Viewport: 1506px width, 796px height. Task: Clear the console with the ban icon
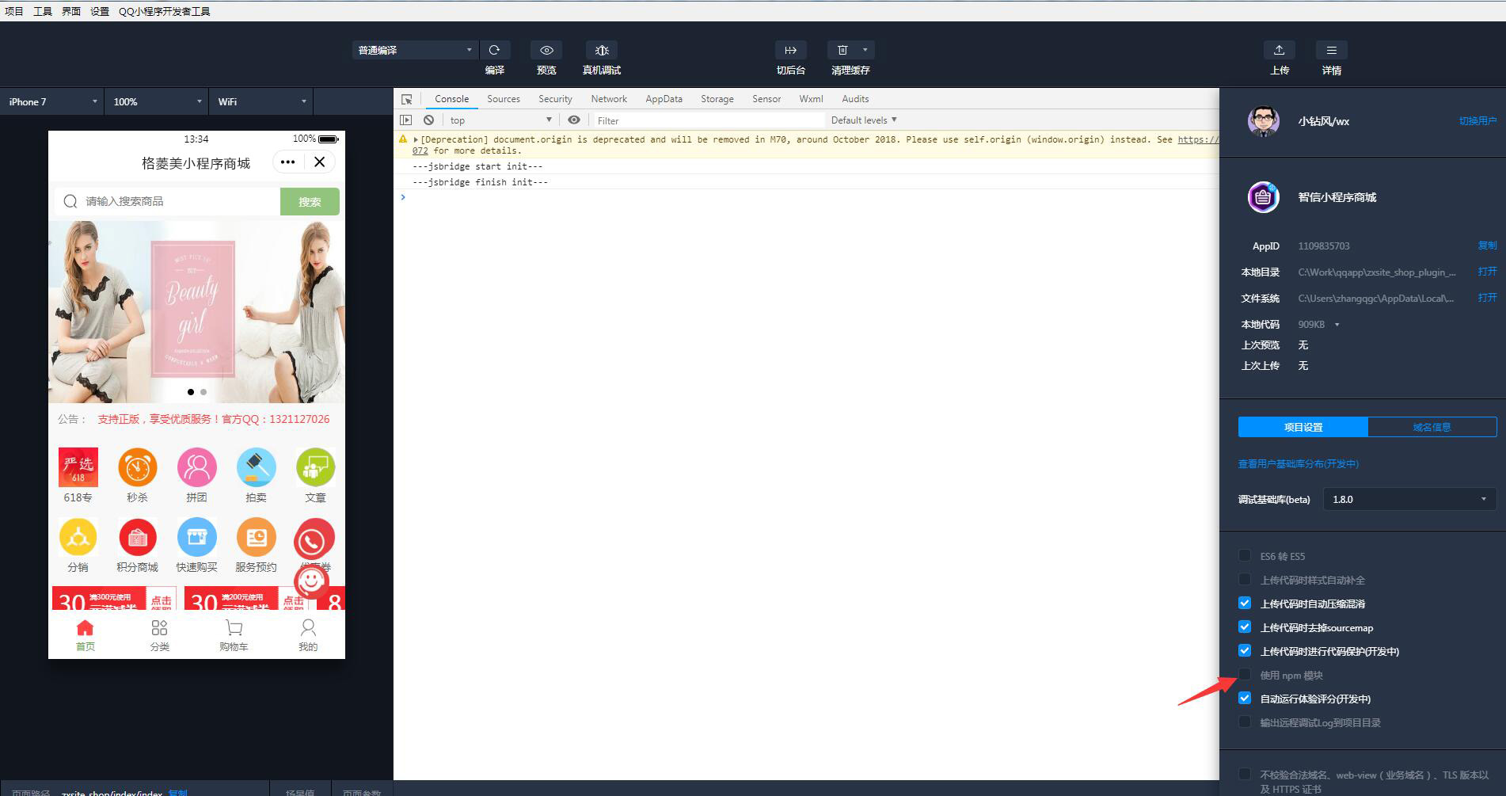pos(428,120)
